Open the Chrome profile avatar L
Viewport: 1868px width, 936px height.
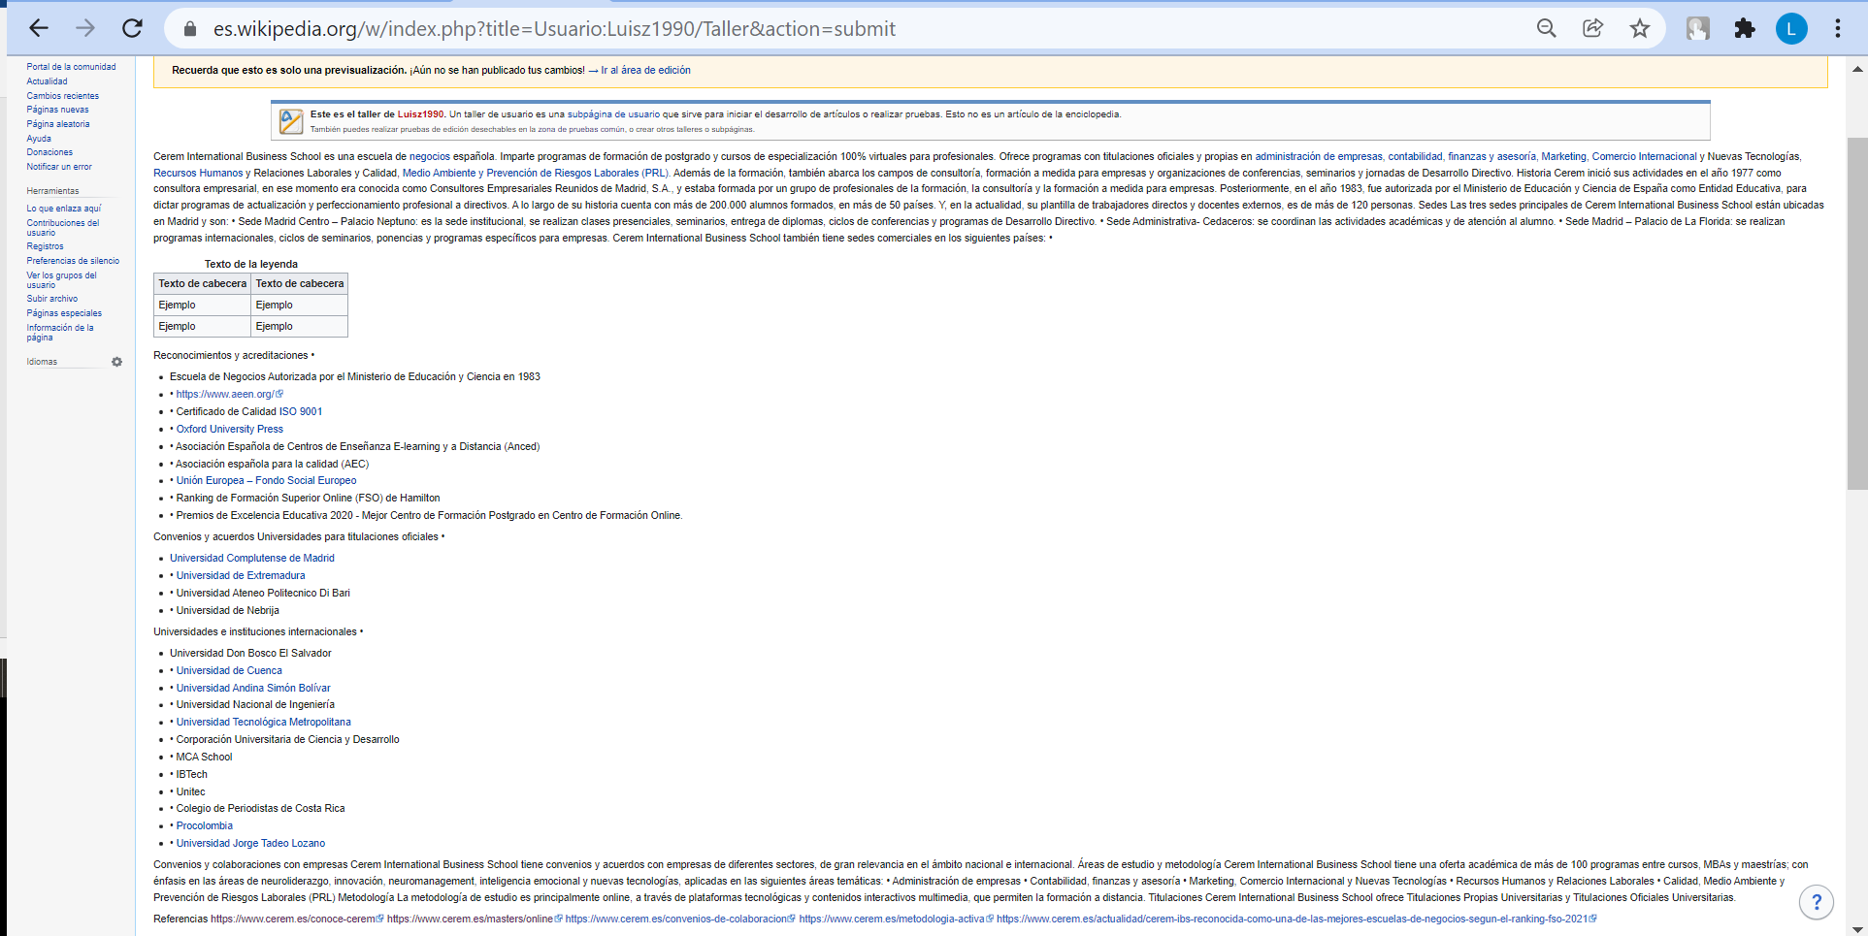point(1791,28)
